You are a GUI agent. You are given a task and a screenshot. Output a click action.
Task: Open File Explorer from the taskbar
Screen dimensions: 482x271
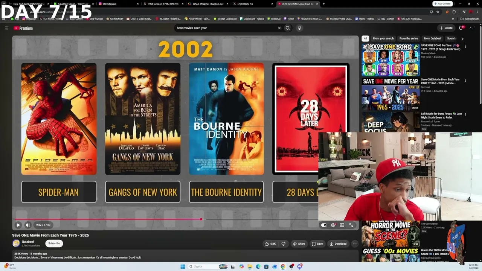point(250,266)
